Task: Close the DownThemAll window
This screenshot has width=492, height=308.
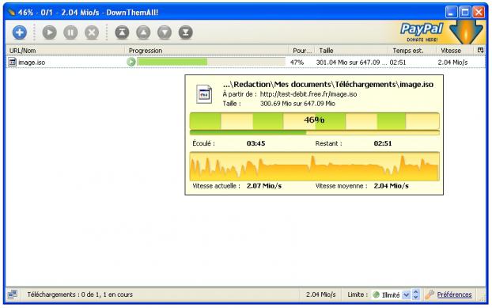Action: 479,12
